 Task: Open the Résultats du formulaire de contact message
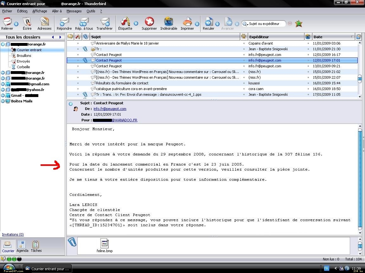point(212,83)
